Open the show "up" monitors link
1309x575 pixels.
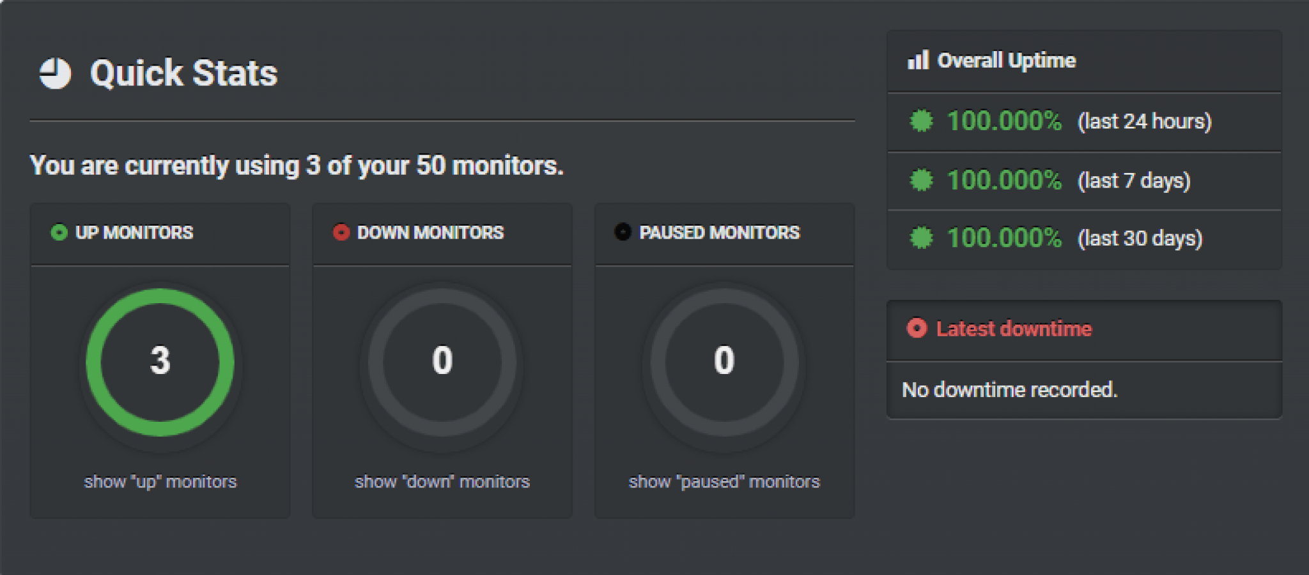pos(160,481)
